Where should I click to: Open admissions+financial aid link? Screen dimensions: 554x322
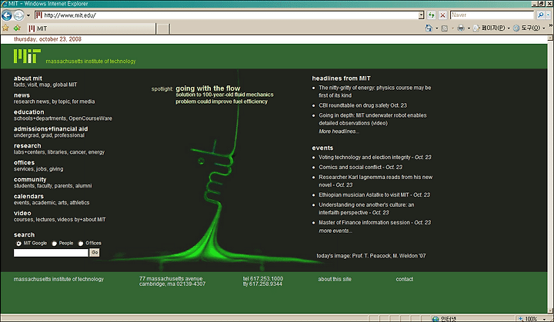pyautogui.click(x=51, y=129)
